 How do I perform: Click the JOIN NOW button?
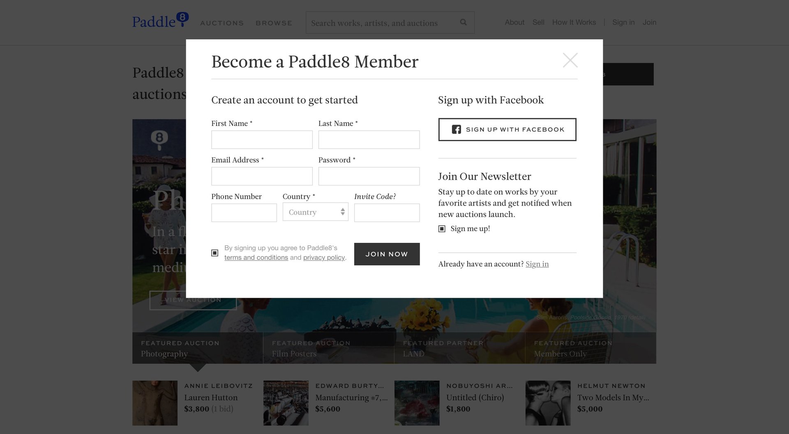click(x=386, y=254)
